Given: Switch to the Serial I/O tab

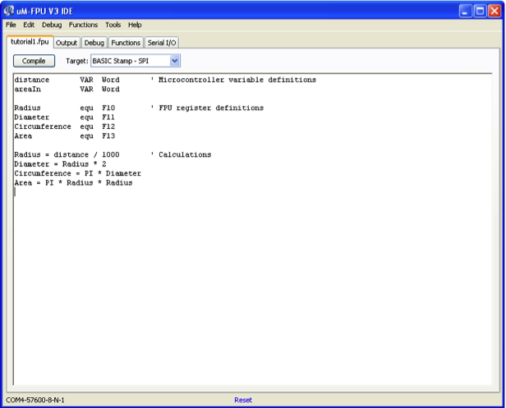Looking at the screenshot, I should click(162, 43).
